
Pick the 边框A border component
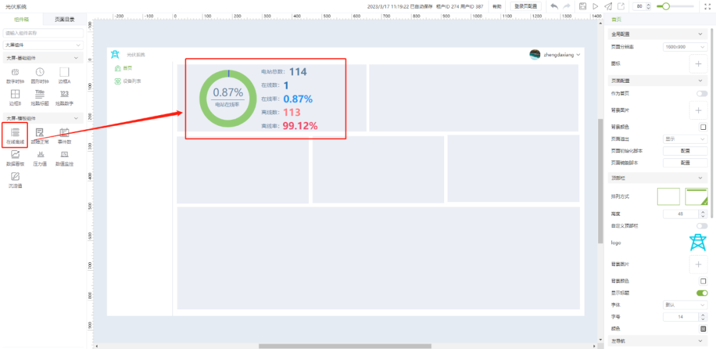[64, 72]
